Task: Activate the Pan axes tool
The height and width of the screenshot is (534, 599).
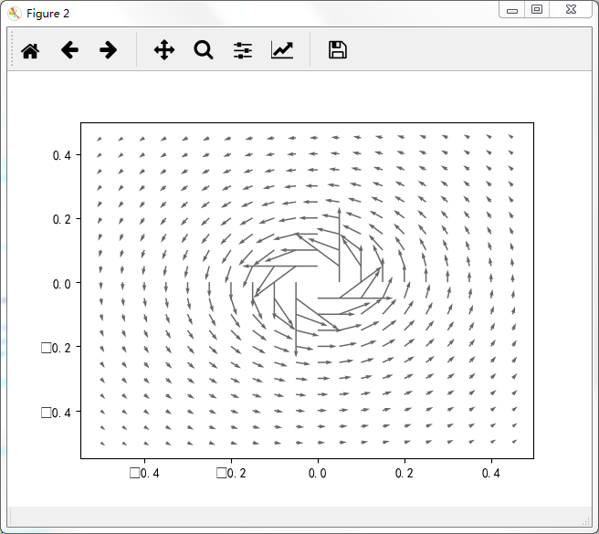Action: click(x=164, y=50)
